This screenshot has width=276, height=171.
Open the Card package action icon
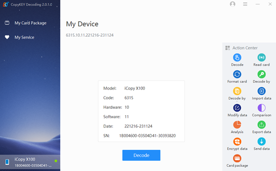[x=237, y=158]
